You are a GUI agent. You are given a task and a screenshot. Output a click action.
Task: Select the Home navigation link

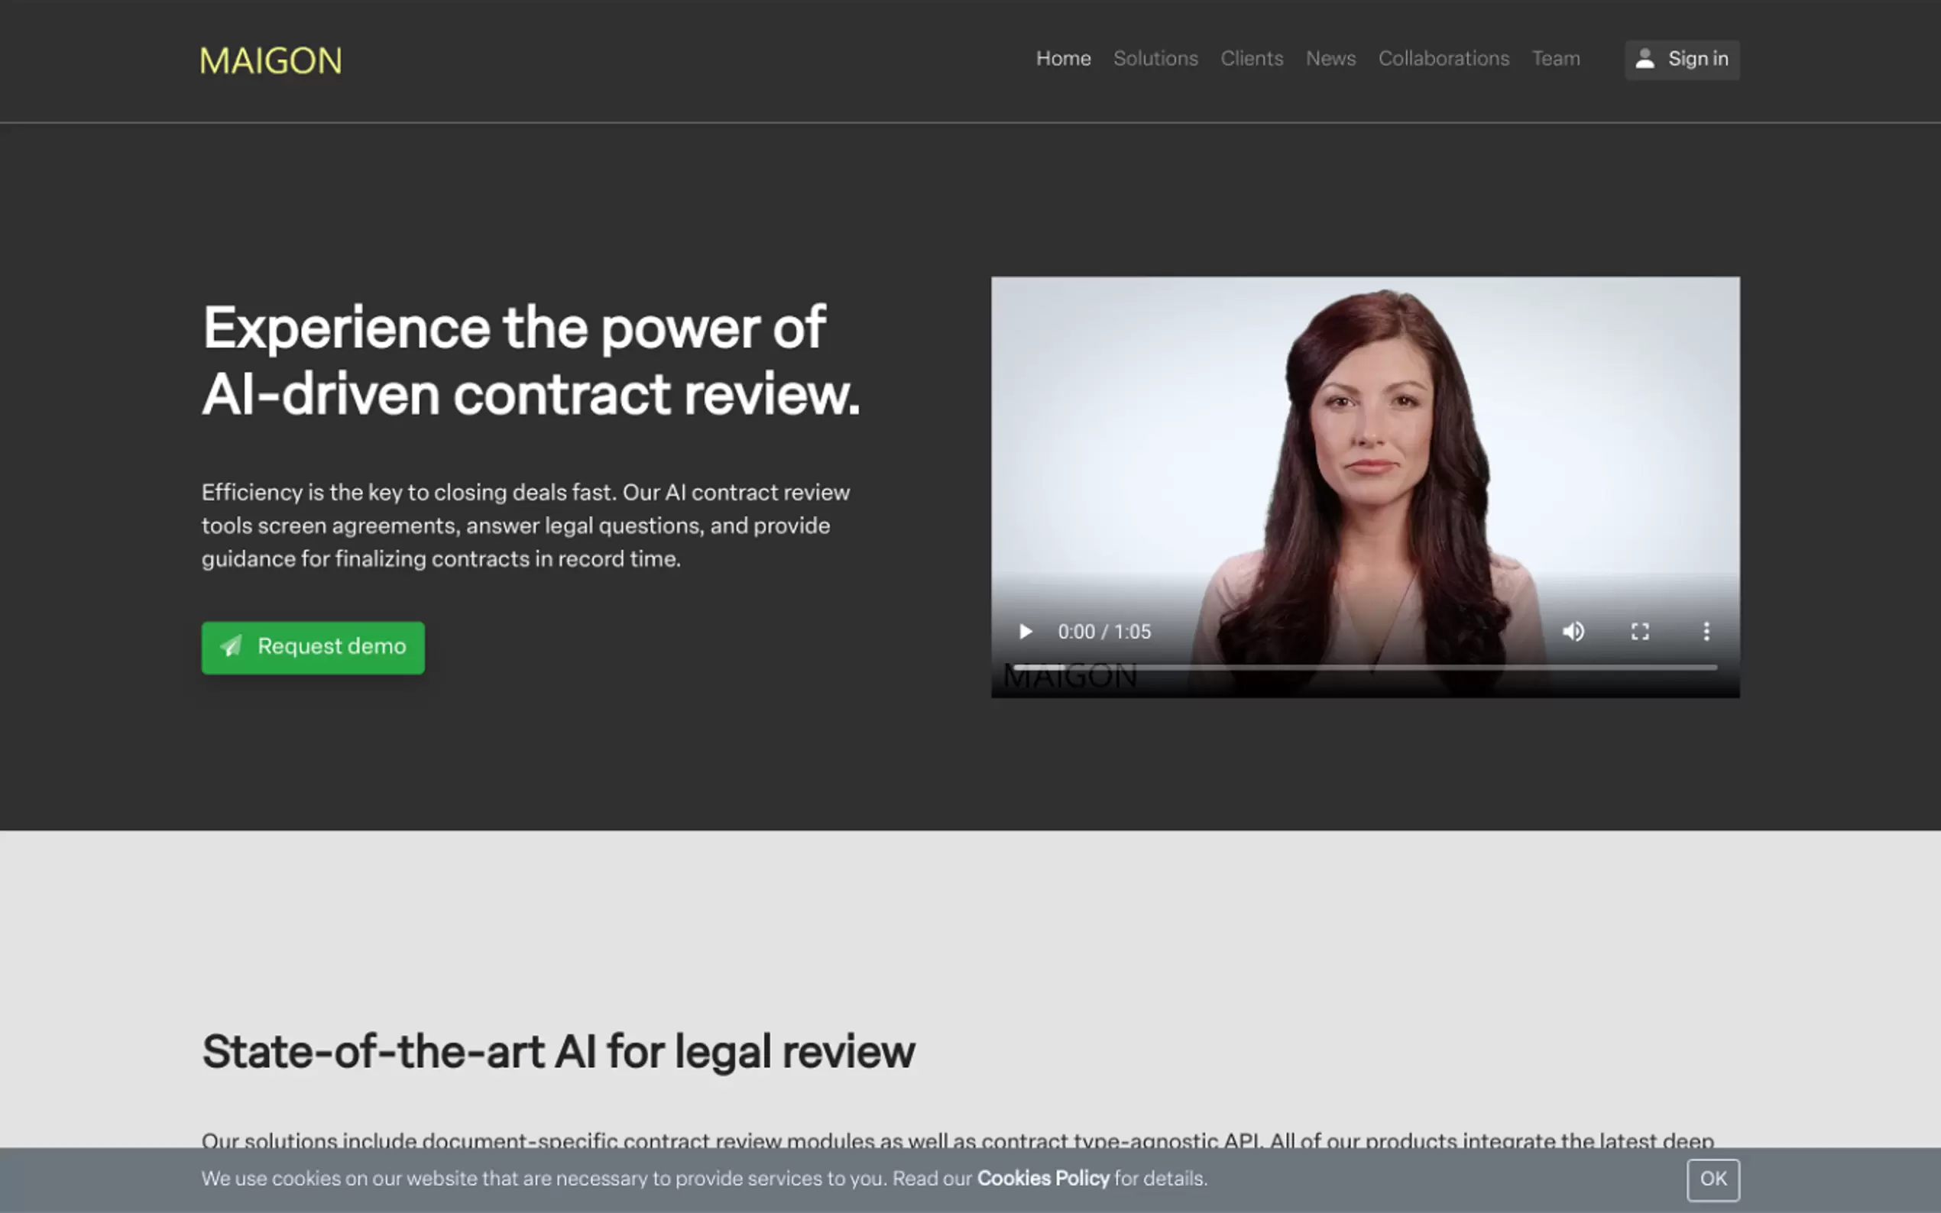1063,59
